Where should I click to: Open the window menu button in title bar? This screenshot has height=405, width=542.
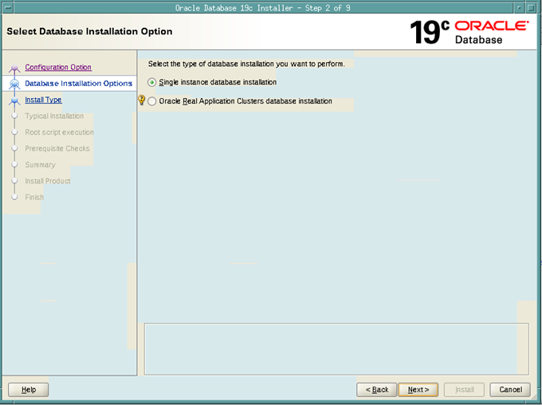tap(8, 8)
